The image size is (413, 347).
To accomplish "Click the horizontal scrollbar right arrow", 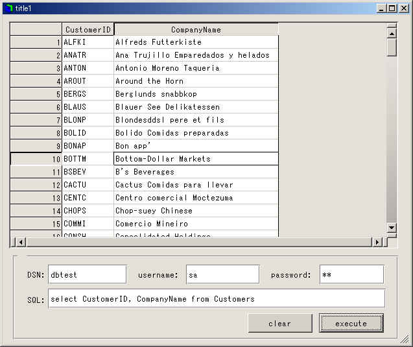I will tap(377, 242).
